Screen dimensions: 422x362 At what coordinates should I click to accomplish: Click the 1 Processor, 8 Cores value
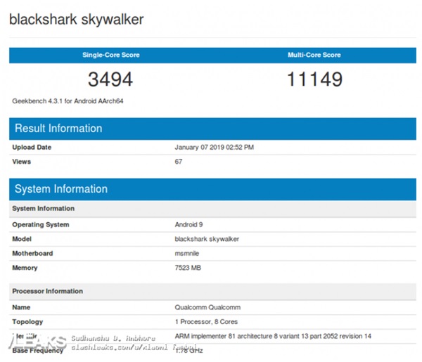pyautogui.click(x=206, y=322)
